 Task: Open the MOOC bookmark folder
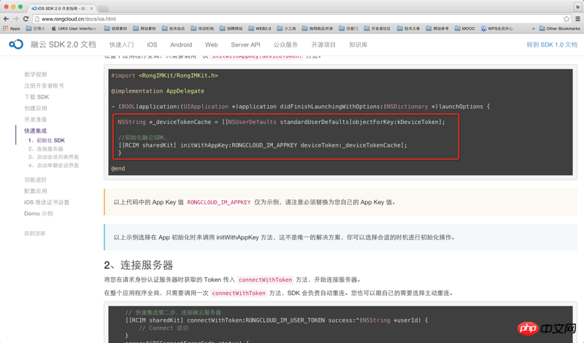point(465,28)
